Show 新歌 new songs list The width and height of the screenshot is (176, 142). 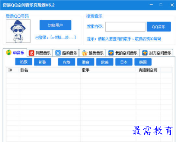(42, 62)
